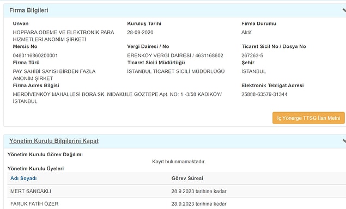
Task: Click the Firma Türü field label
Action: coord(26,63)
